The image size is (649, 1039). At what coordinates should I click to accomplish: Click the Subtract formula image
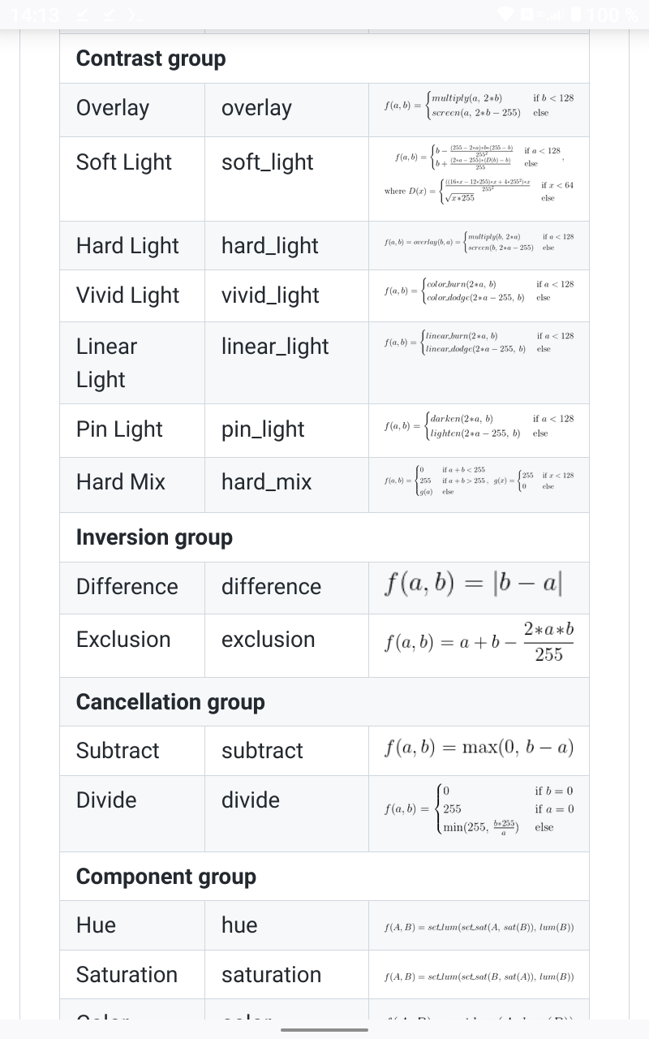pyautogui.click(x=479, y=748)
